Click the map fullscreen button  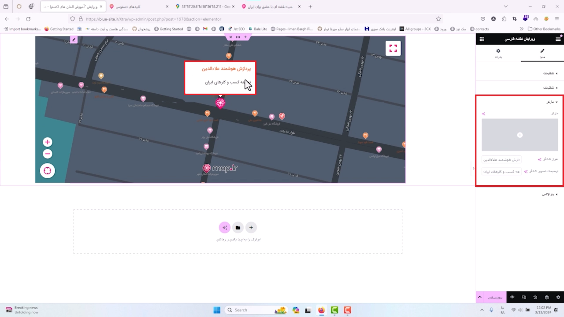[x=393, y=48]
